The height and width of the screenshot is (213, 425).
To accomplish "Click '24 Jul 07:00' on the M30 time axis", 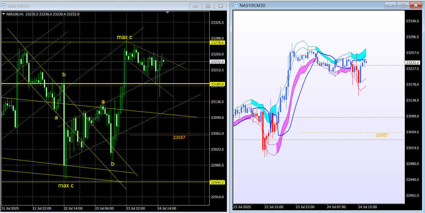I will click(337, 207).
